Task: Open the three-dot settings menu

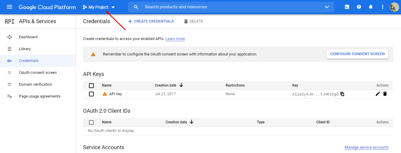Action: [383, 7]
